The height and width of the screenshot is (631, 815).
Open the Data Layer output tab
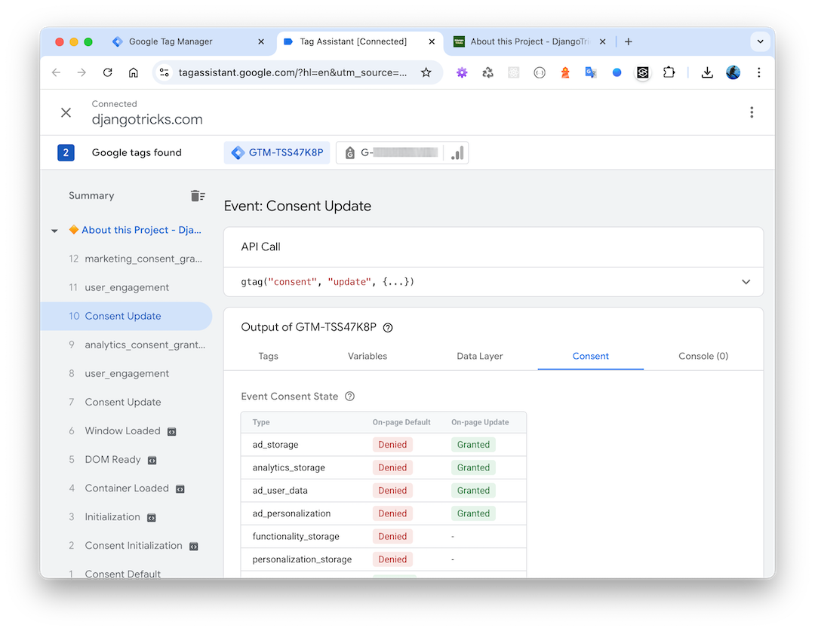(x=480, y=357)
